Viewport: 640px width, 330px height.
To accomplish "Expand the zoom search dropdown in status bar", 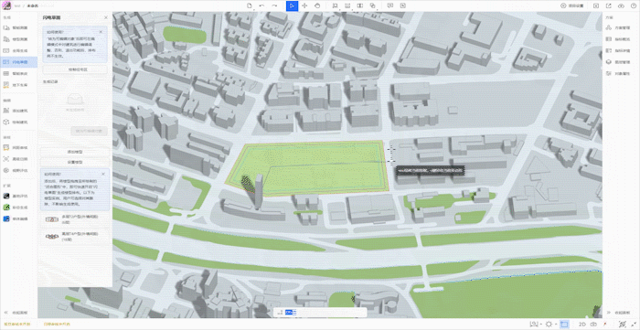I will 535,324.
